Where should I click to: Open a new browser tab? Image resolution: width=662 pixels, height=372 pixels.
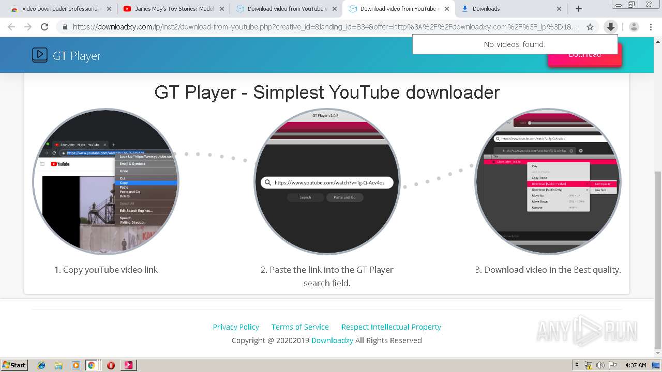(579, 9)
